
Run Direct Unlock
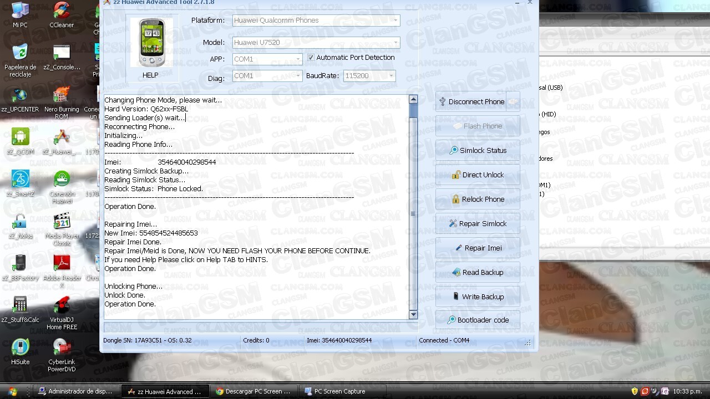point(478,175)
